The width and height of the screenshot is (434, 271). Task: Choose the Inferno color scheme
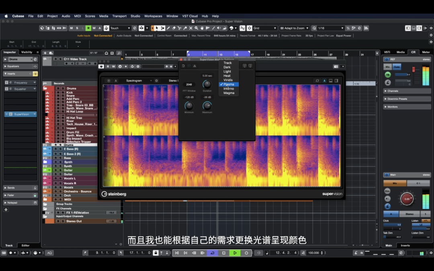229,89
